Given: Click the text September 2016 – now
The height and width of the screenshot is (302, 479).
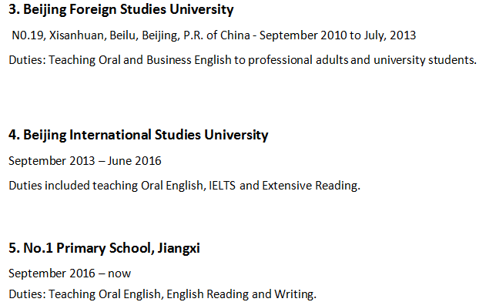Looking at the screenshot, I should click(x=69, y=273).
